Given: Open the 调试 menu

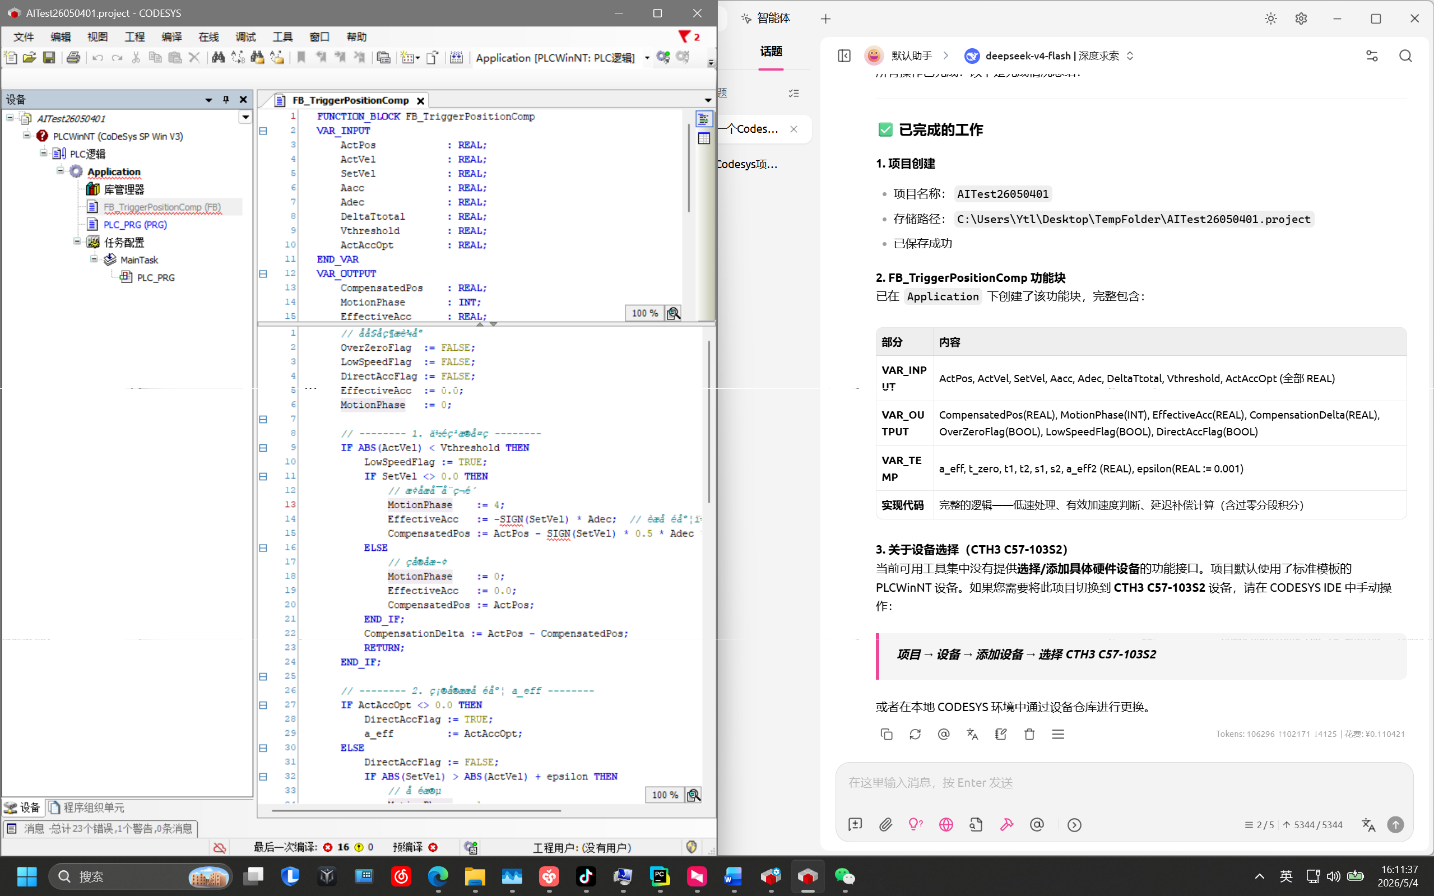Looking at the screenshot, I should coord(246,37).
